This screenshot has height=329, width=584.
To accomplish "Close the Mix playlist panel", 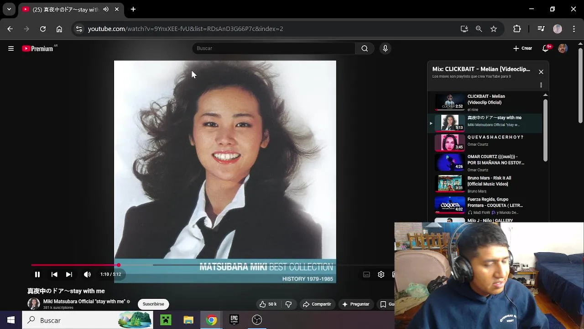I will (541, 72).
